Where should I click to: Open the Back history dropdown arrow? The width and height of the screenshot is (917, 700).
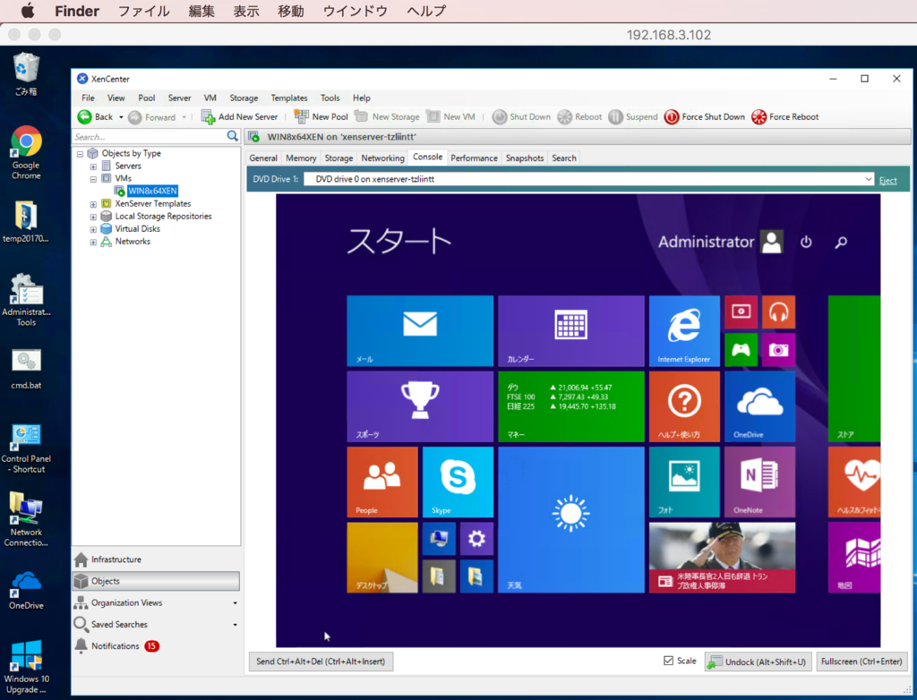click(121, 117)
